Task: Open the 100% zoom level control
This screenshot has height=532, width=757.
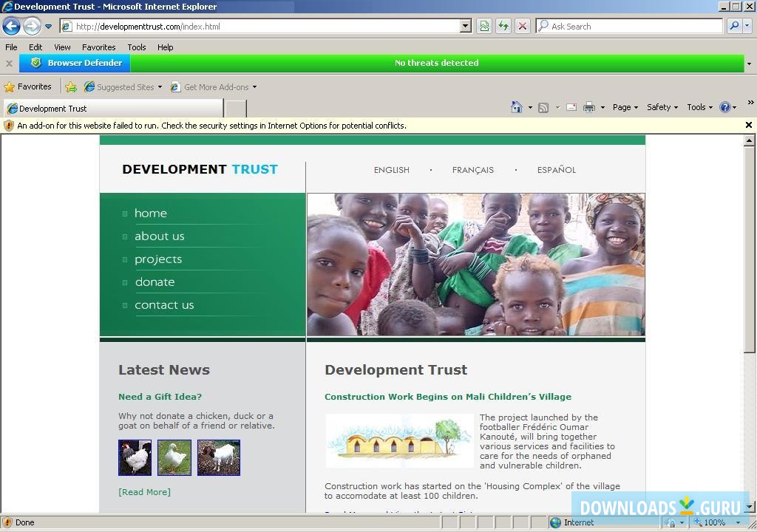Action: [716, 522]
